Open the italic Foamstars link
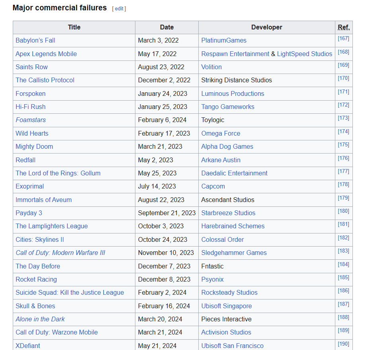Screen dimensions: 366x350 [31, 120]
